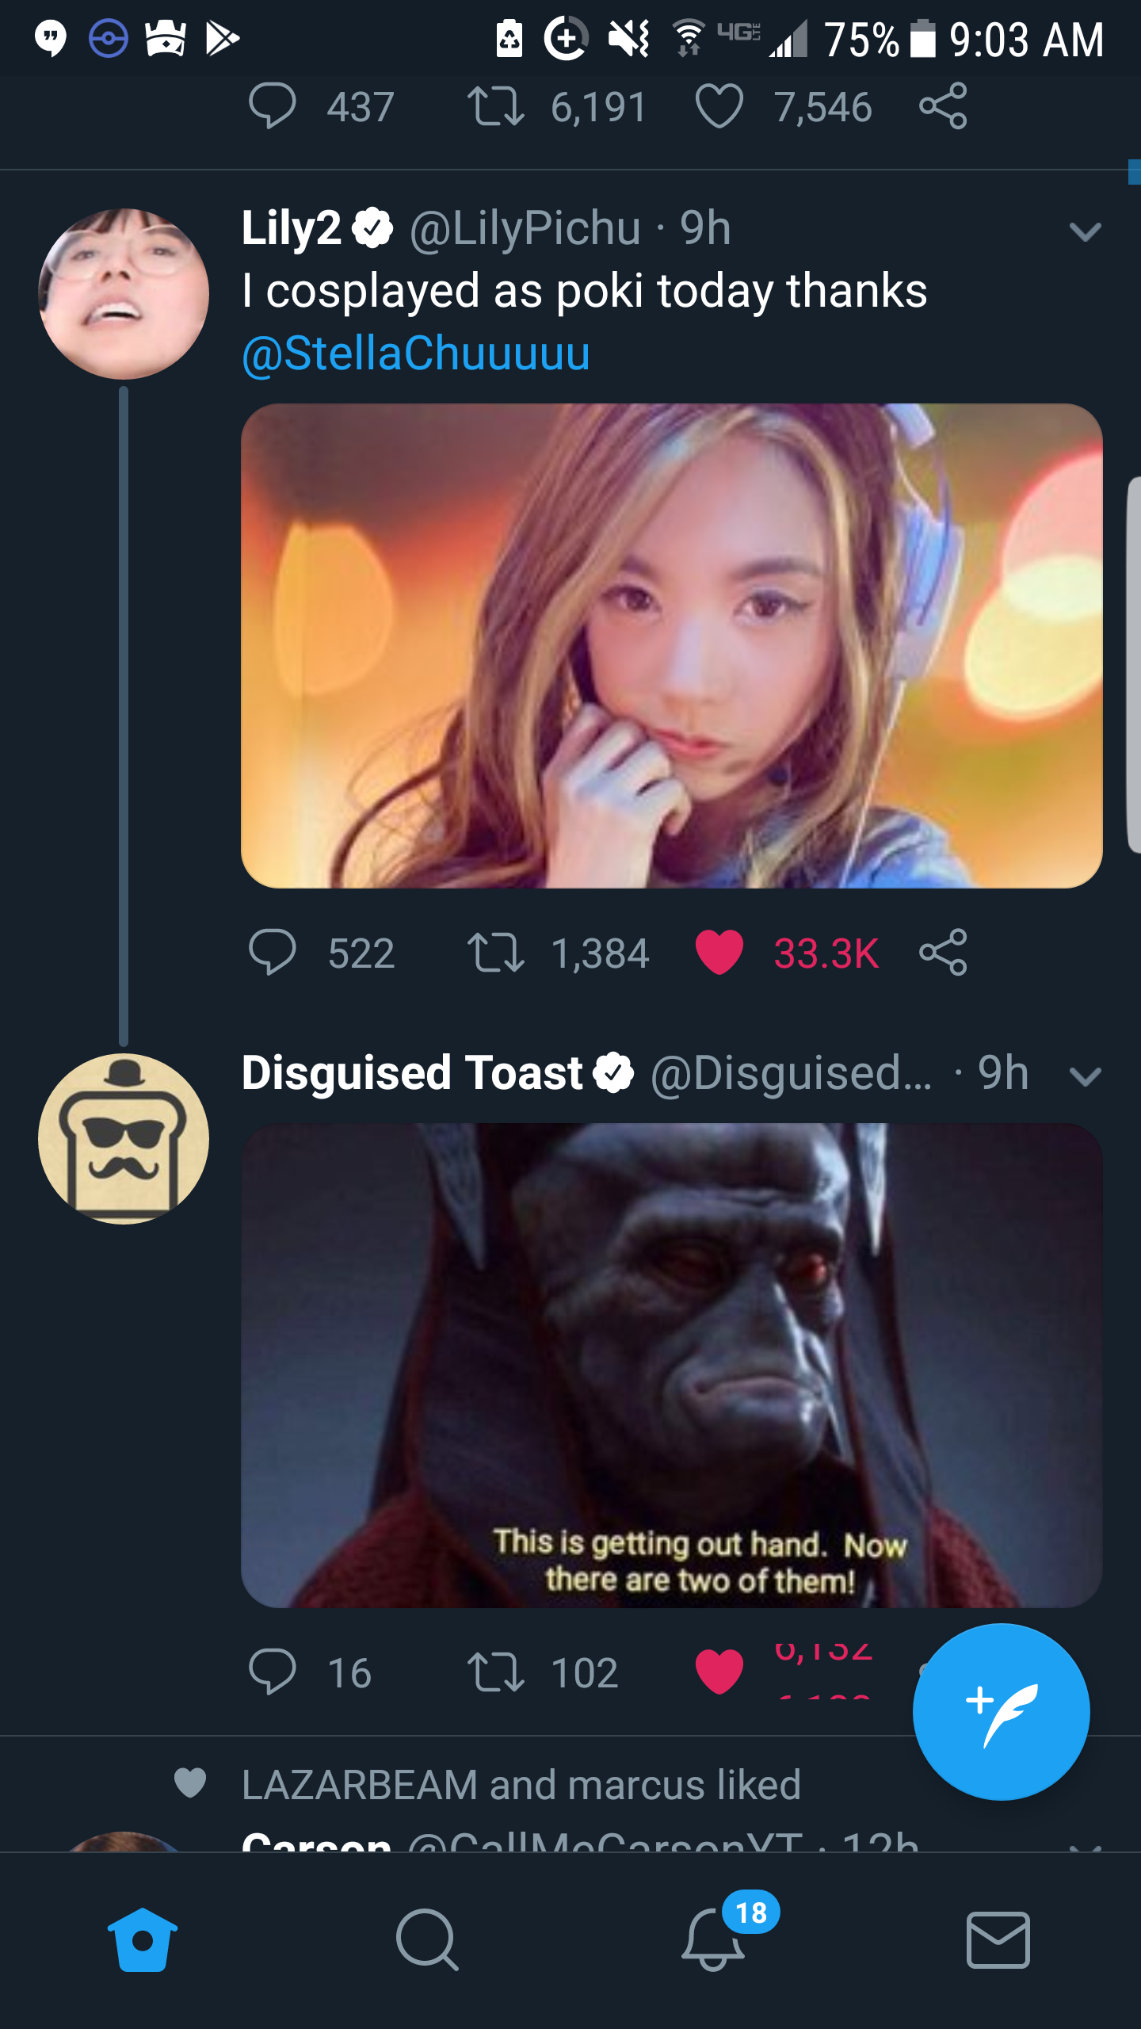1141x2029 pixels.
Task: Open Disguised Toast's profile avatar
Action: coord(124,1139)
